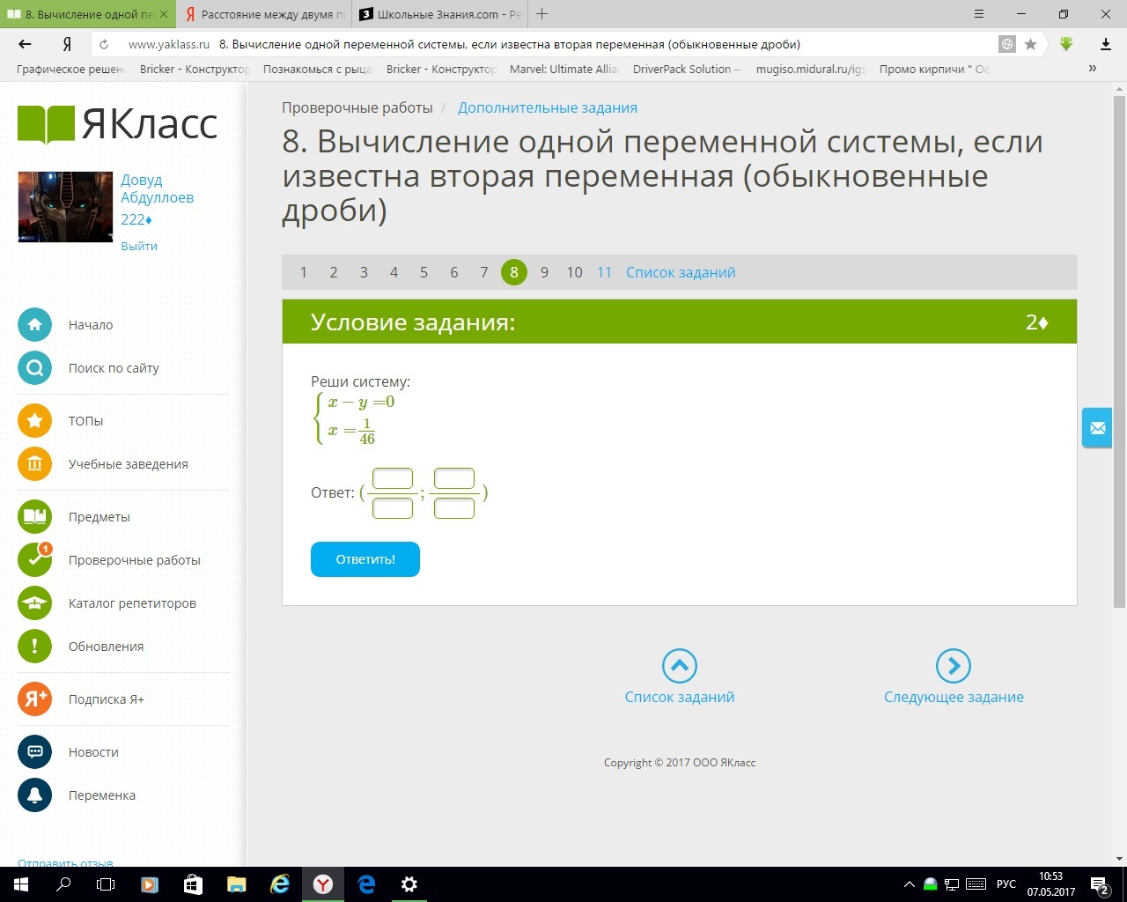Show hidden system tray icons
The image size is (1127, 902).
910,884
